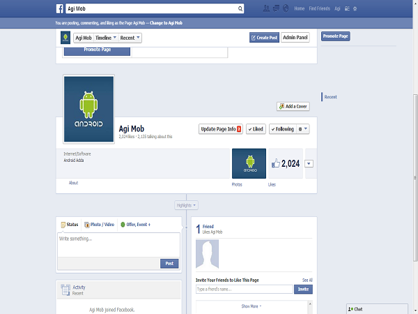Click scroll-up arrow in friends list

[x=310, y=304]
